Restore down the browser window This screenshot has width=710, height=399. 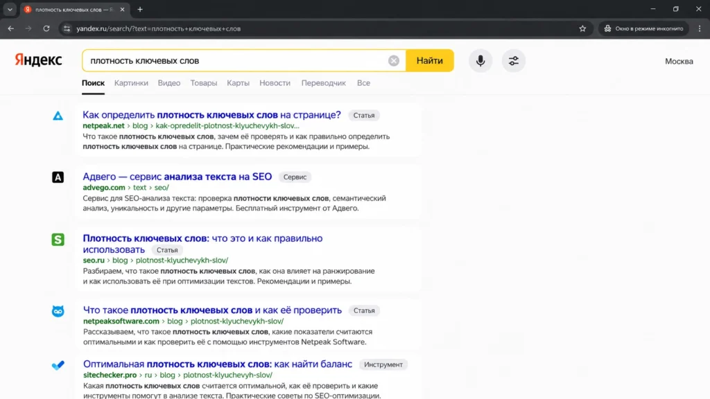(x=675, y=9)
